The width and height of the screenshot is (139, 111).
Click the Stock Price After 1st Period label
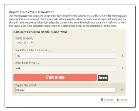point(33,50)
